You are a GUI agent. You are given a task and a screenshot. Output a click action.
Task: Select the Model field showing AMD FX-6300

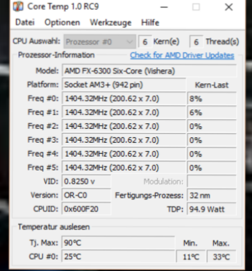pos(149,71)
